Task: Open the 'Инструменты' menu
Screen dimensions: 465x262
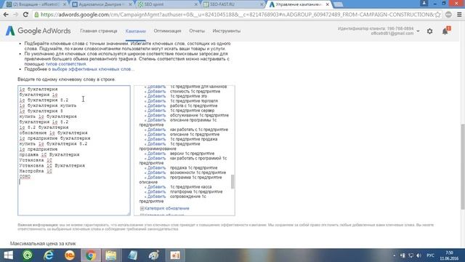Action: (x=227, y=31)
